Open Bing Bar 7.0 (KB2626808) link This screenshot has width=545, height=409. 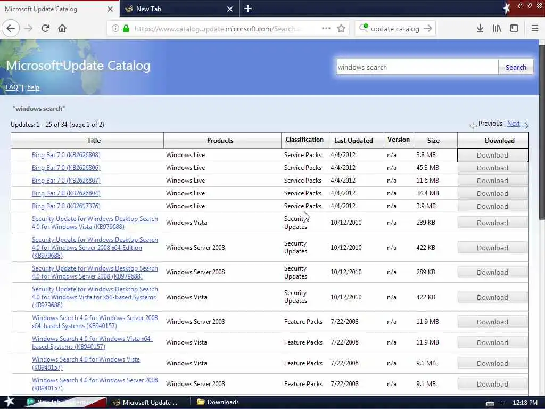coord(66,155)
